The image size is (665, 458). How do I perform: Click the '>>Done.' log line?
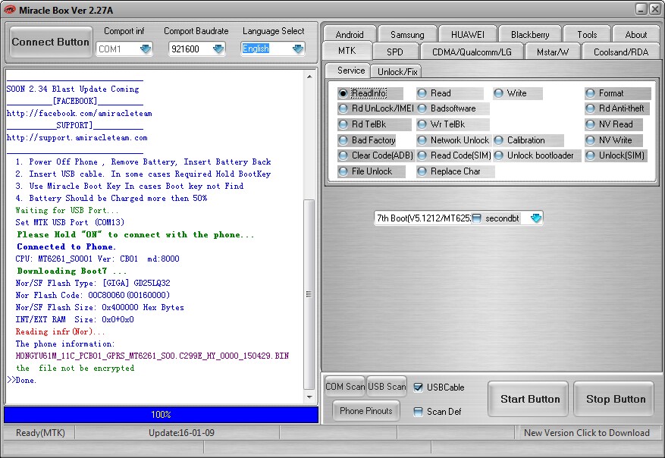pyautogui.click(x=22, y=380)
